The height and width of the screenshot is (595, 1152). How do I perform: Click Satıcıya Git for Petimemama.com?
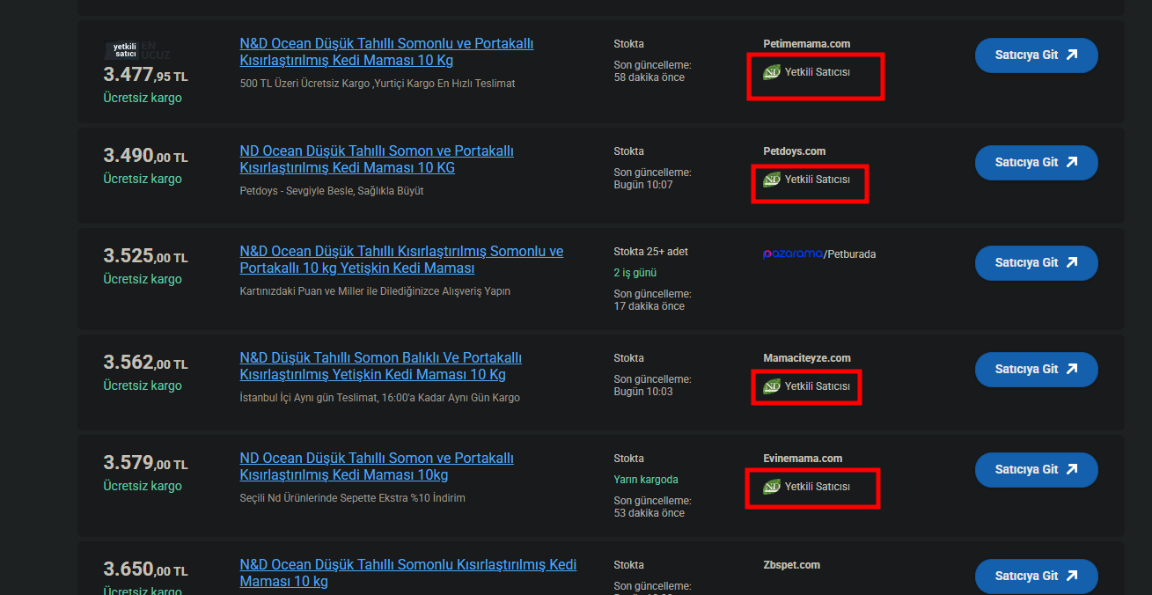[x=1037, y=55]
